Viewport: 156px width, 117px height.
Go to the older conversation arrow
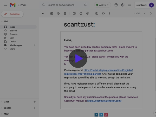pyautogui.click(x=151, y=14)
